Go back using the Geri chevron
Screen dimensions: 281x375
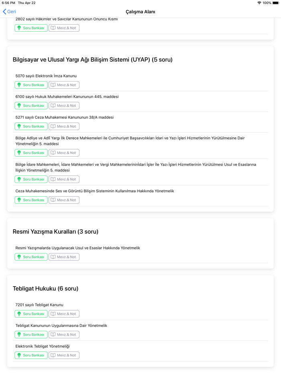pyautogui.click(x=5, y=12)
